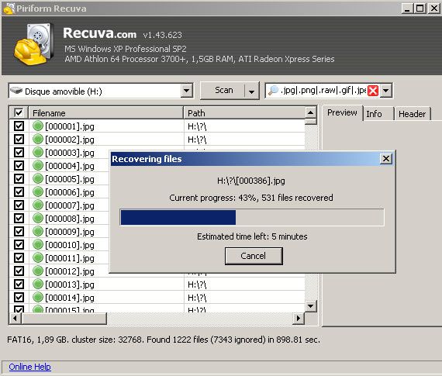Click green status dot for [000001].jpg
The image size is (442, 376).
38,126
